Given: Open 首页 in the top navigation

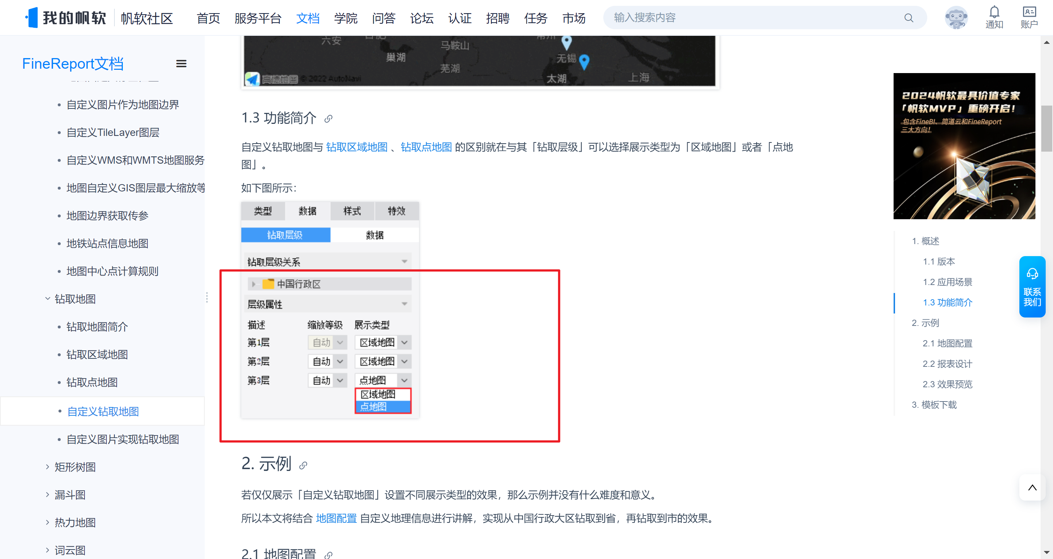Looking at the screenshot, I should 208,18.
